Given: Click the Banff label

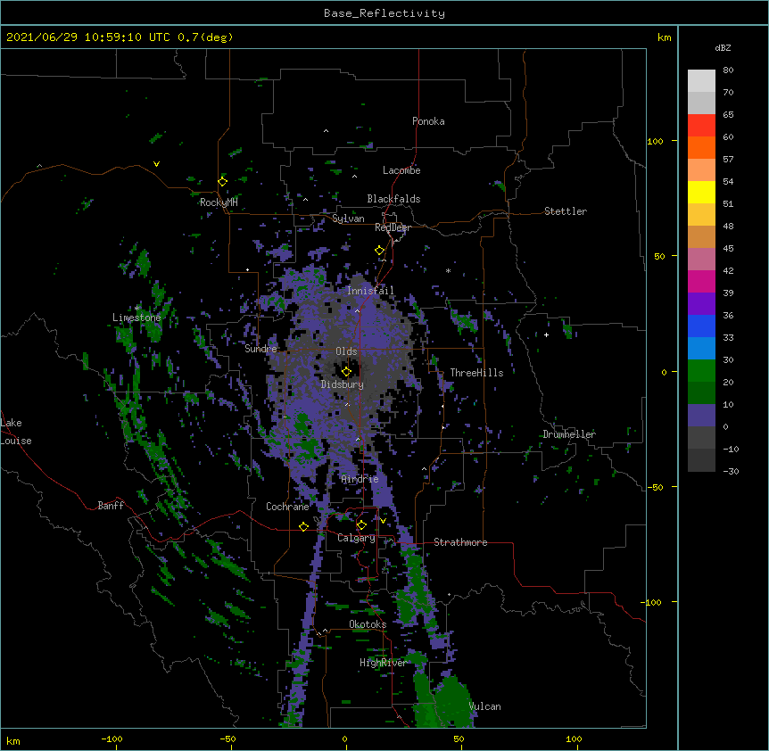Looking at the screenshot, I should 111,506.
